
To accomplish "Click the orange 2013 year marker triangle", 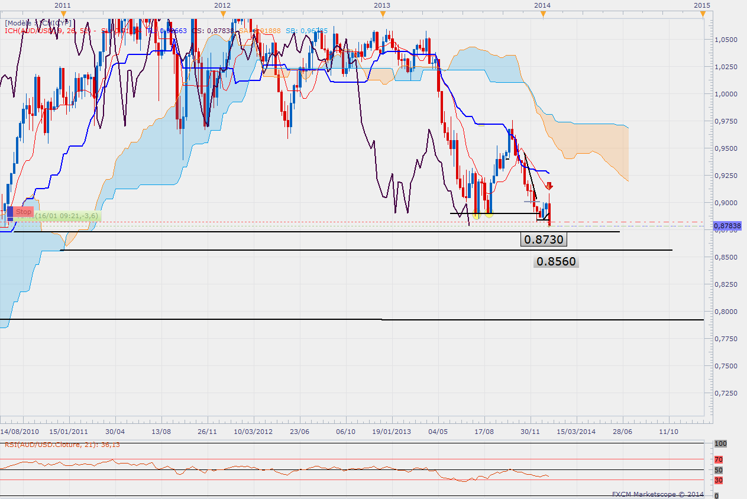I will pyautogui.click(x=382, y=15).
